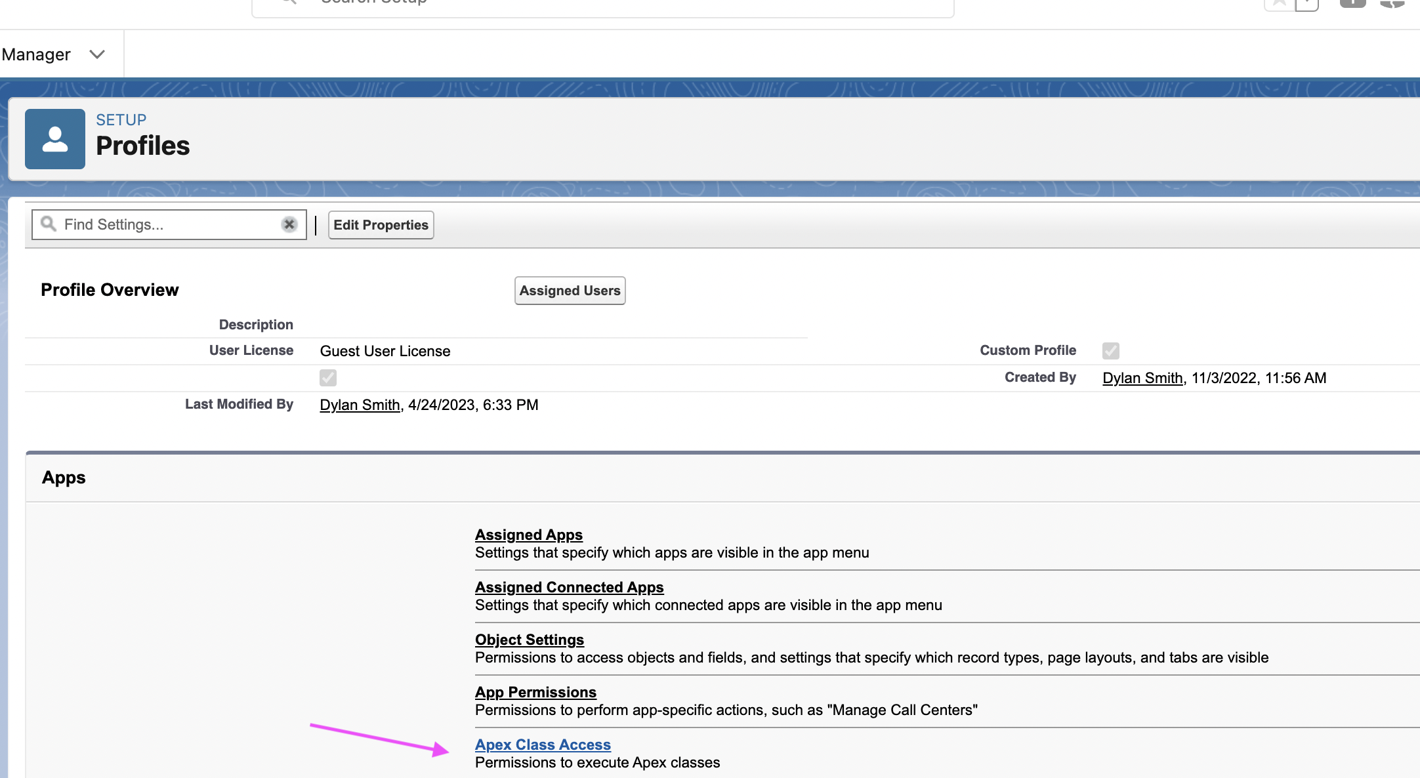This screenshot has width=1420, height=778.
Task: Open the favorites list dropdown arrow
Action: tap(1308, 3)
